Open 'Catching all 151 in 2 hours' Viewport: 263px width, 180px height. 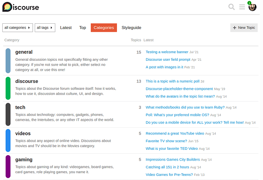click(167, 167)
